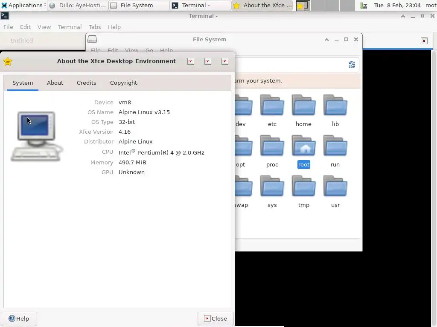Click the opt folder label in File System

(x=241, y=165)
